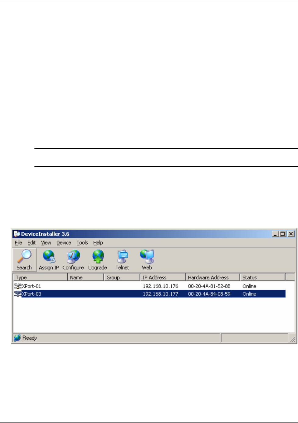The image size is (298, 423).
Task: Sort by the Status column header
Action: coord(263,277)
